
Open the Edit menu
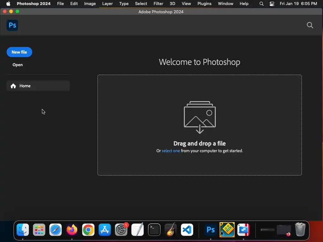click(x=74, y=3)
